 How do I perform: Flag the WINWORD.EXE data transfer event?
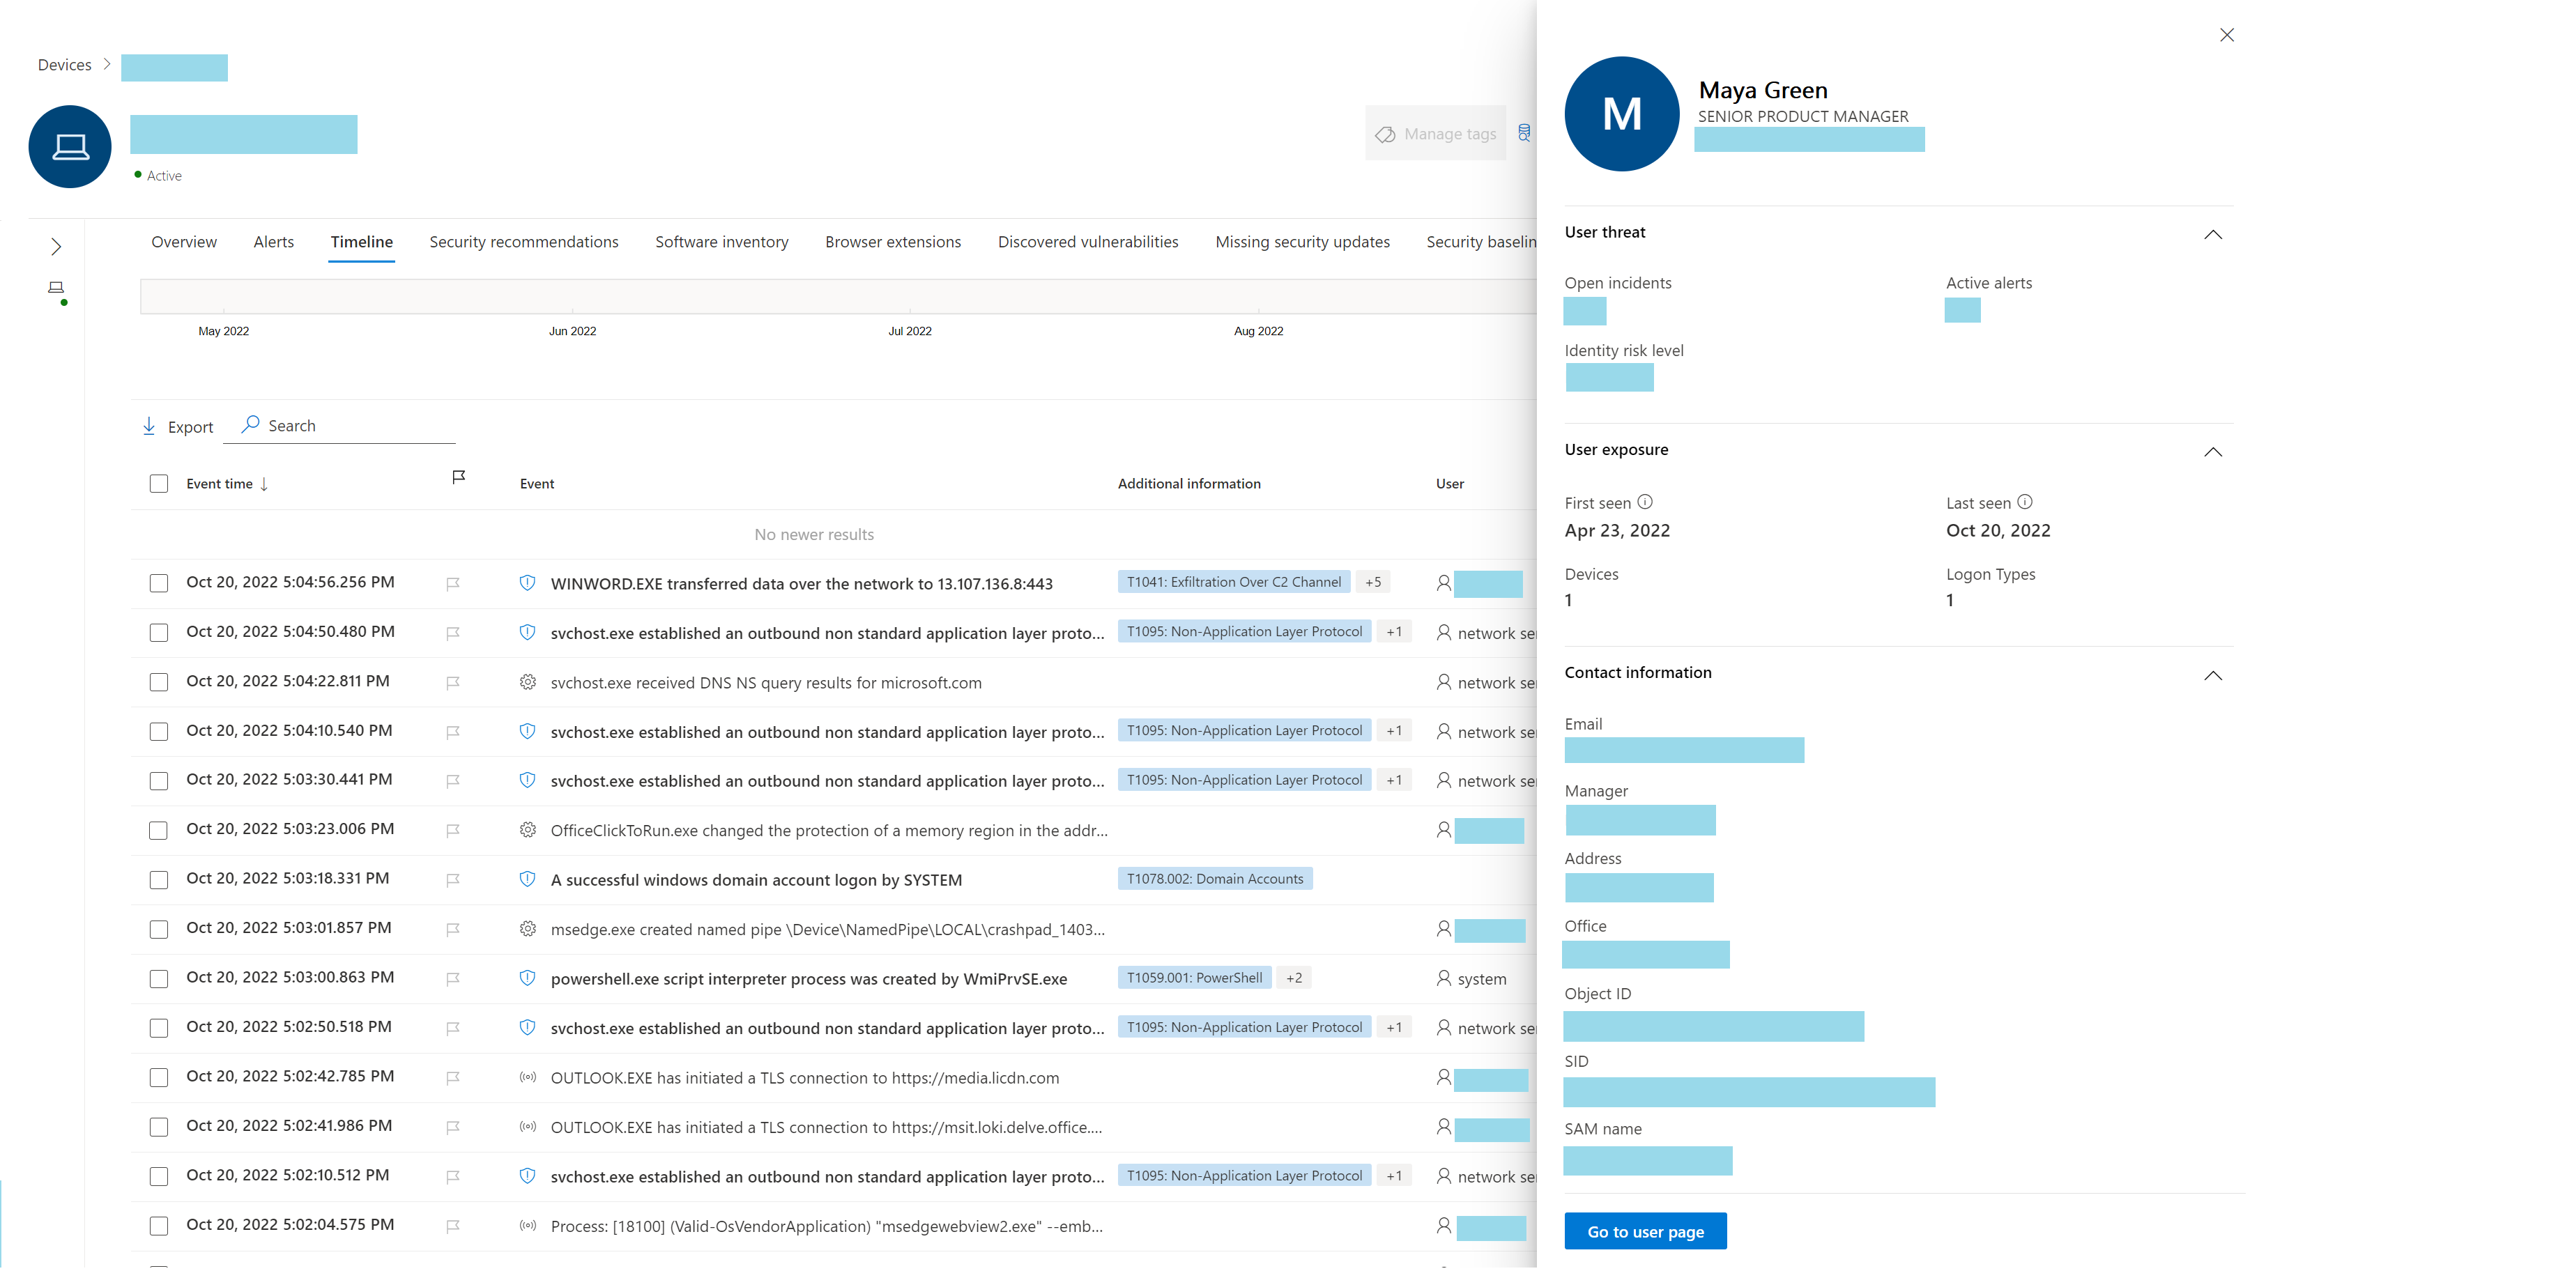pyautogui.click(x=452, y=584)
